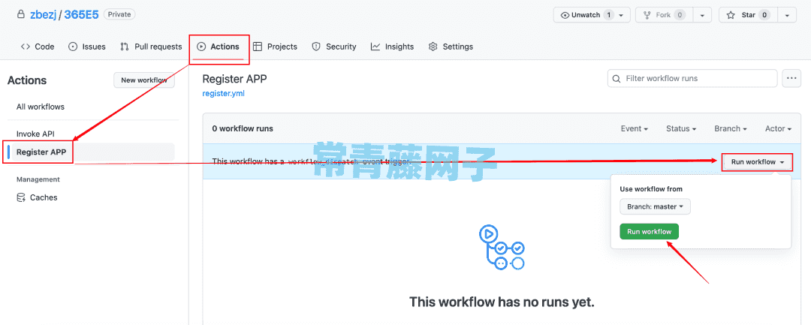The height and width of the screenshot is (325, 811).
Task: Expand the Unwatch notifications dropdown arrow
Action: coord(621,15)
